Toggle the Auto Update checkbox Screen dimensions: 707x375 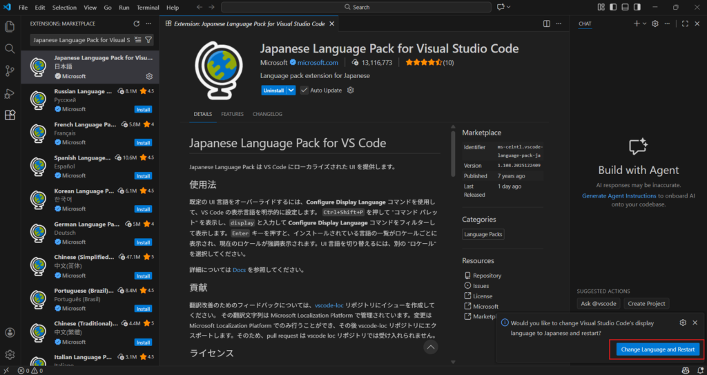click(304, 90)
